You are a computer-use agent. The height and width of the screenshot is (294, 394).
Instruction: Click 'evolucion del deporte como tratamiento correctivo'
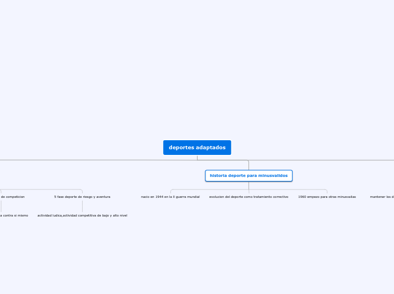pyautogui.click(x=249, y=197)
